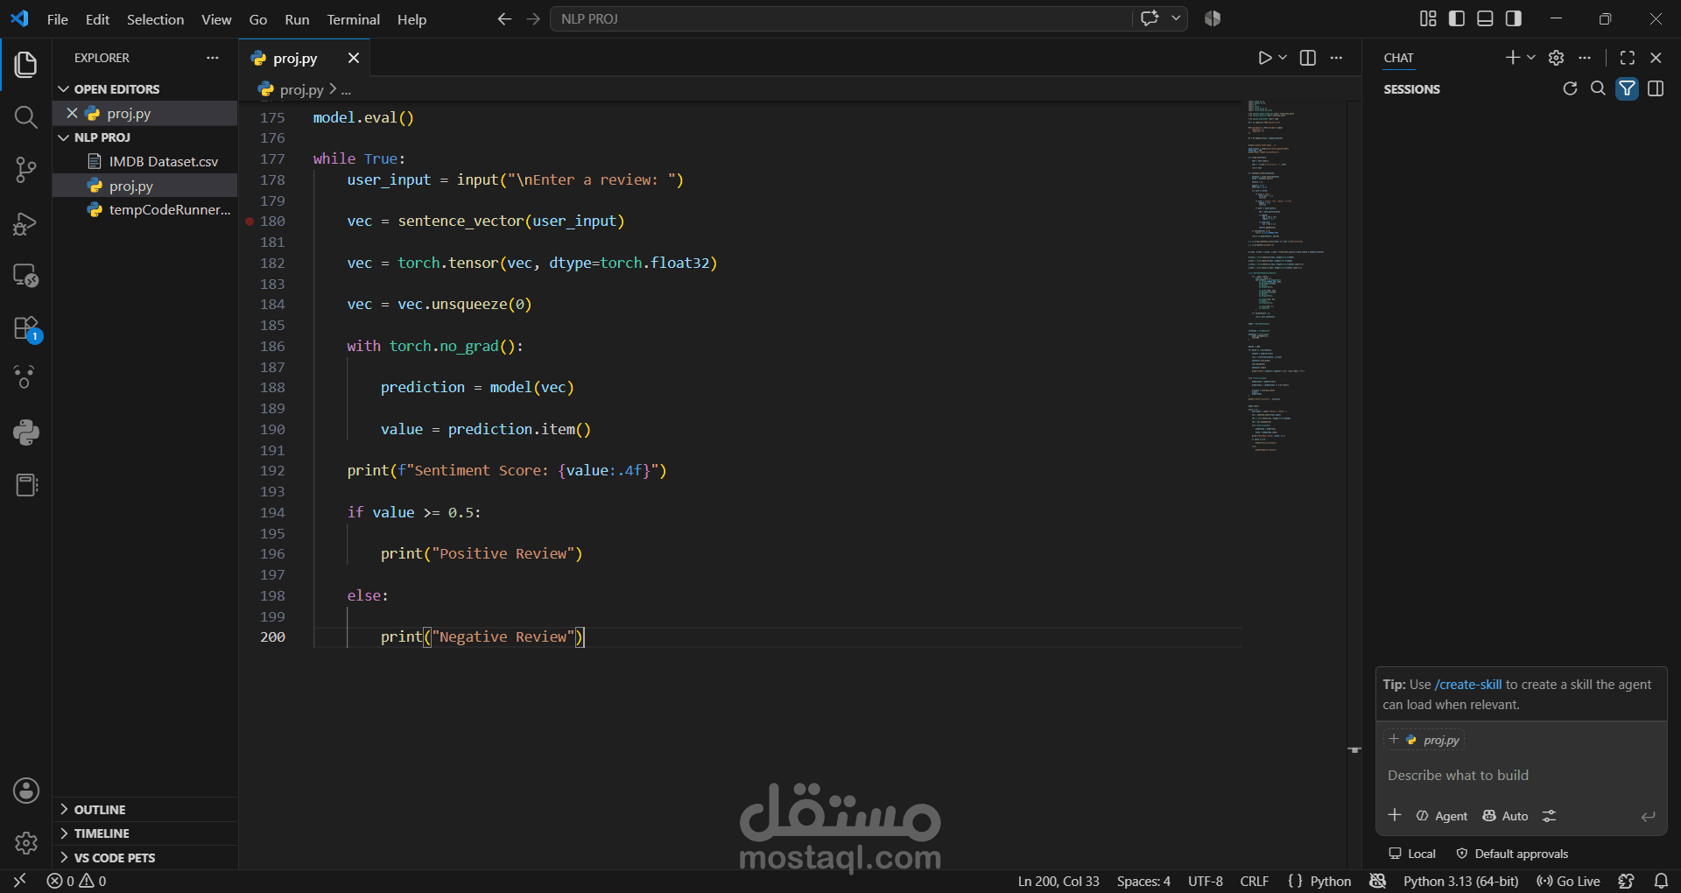Screen dimensions: 1681x893
Task: Open the remote window indicator
Action: (x=19, y=881)
